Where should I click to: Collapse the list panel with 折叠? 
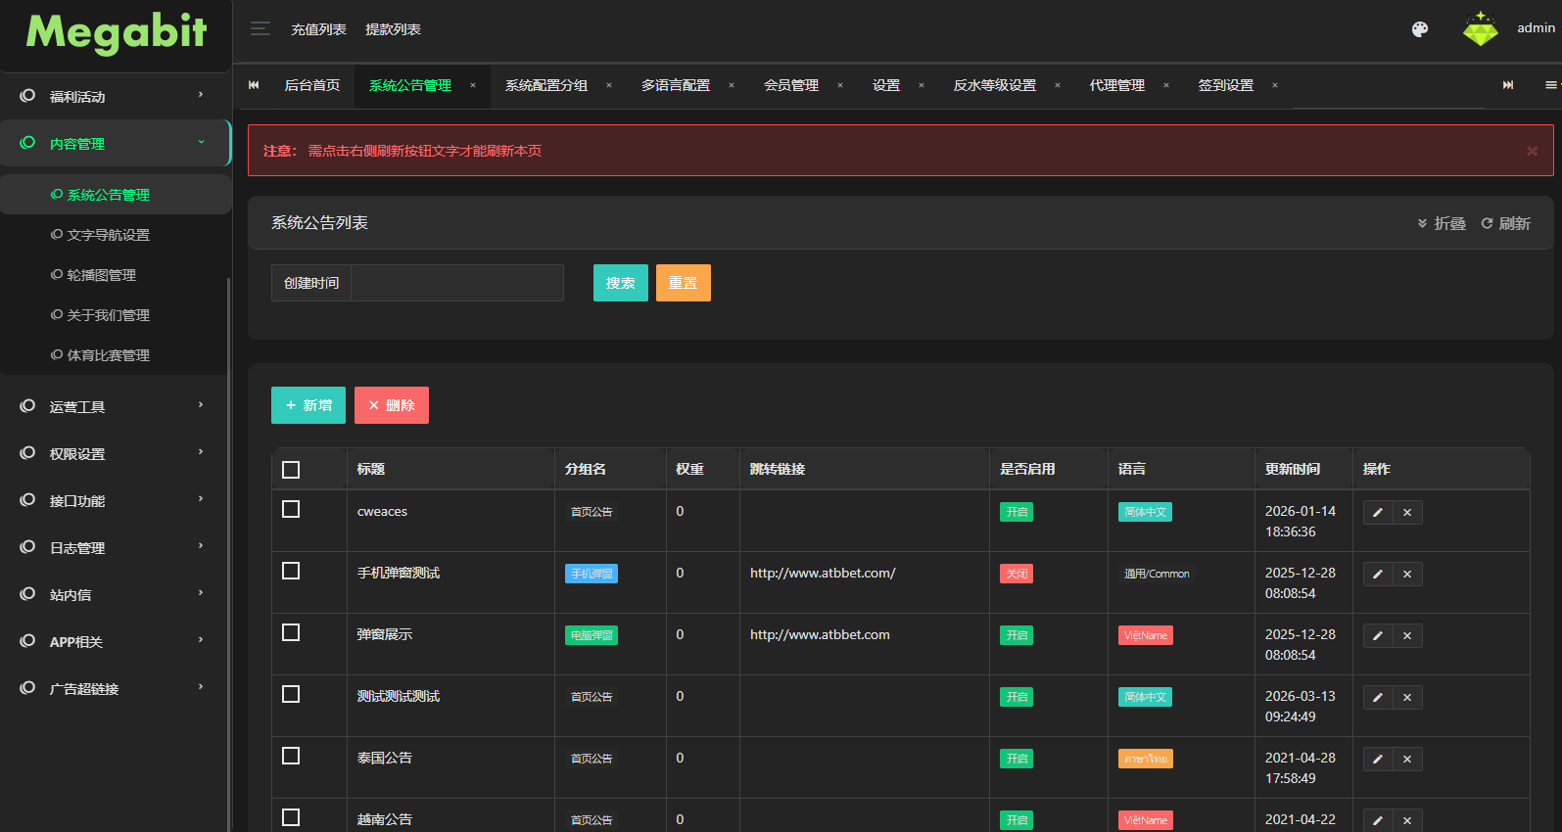tap(1442, 224)
